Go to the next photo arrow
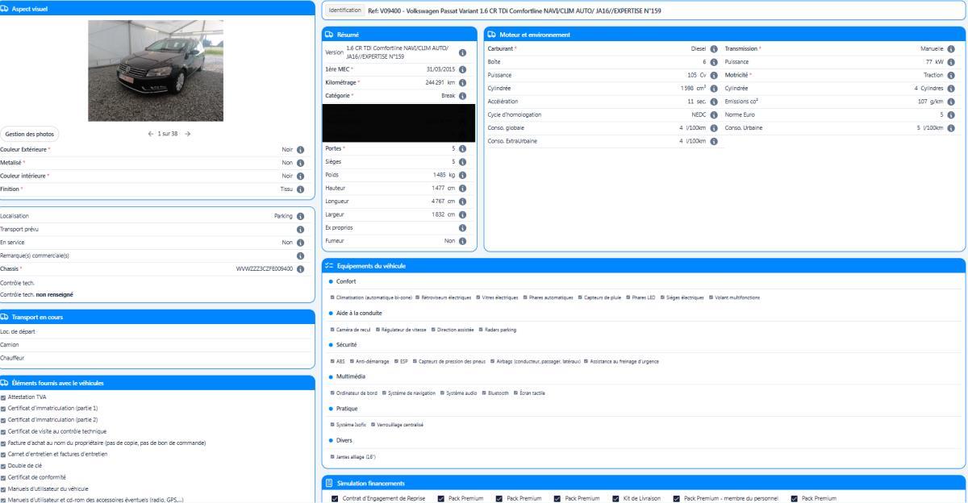Image resolution: width=968 pixels, height=503 pixels. click(x=188, y=134)
